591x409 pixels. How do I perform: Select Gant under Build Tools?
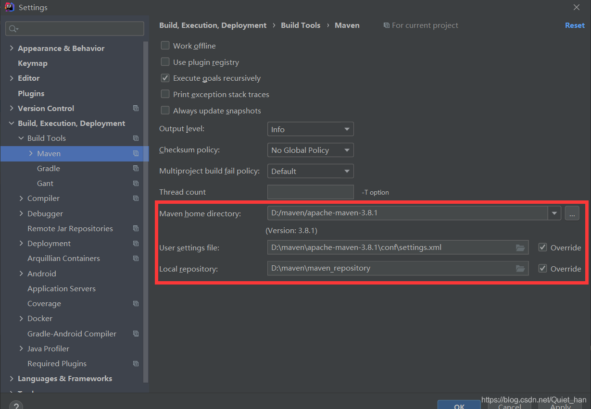(45, 183)
